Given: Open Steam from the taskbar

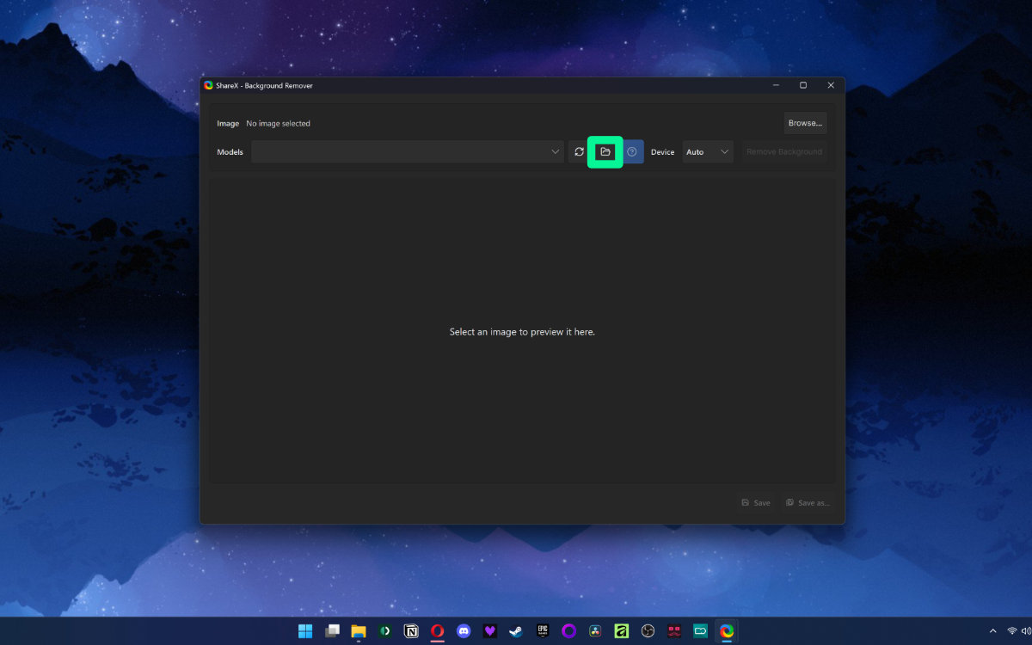Looking at the screenshot, I should [516, 631].
